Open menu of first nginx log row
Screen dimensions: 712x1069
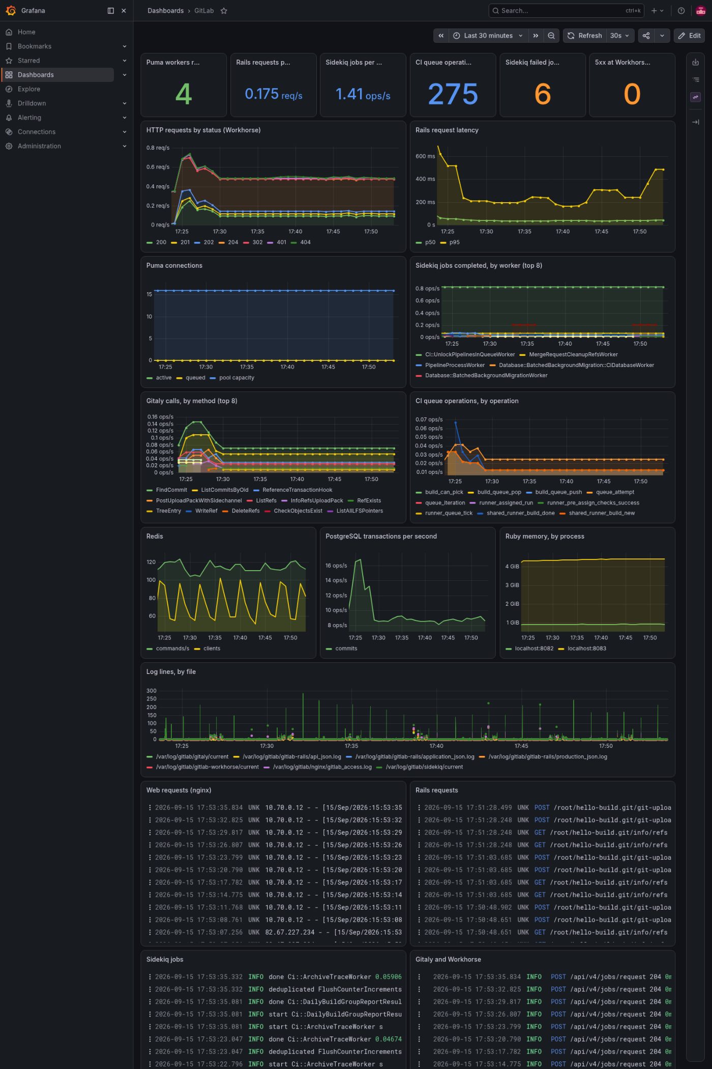(150, 808)
